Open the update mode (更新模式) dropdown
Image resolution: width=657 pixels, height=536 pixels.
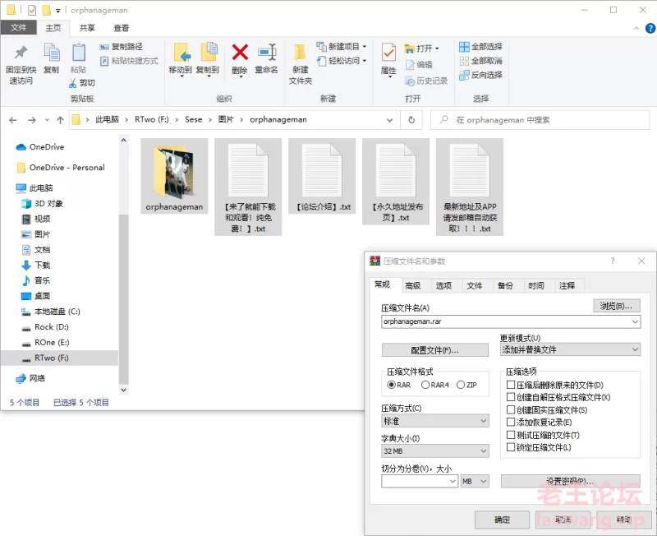click(x=570, y=349)
